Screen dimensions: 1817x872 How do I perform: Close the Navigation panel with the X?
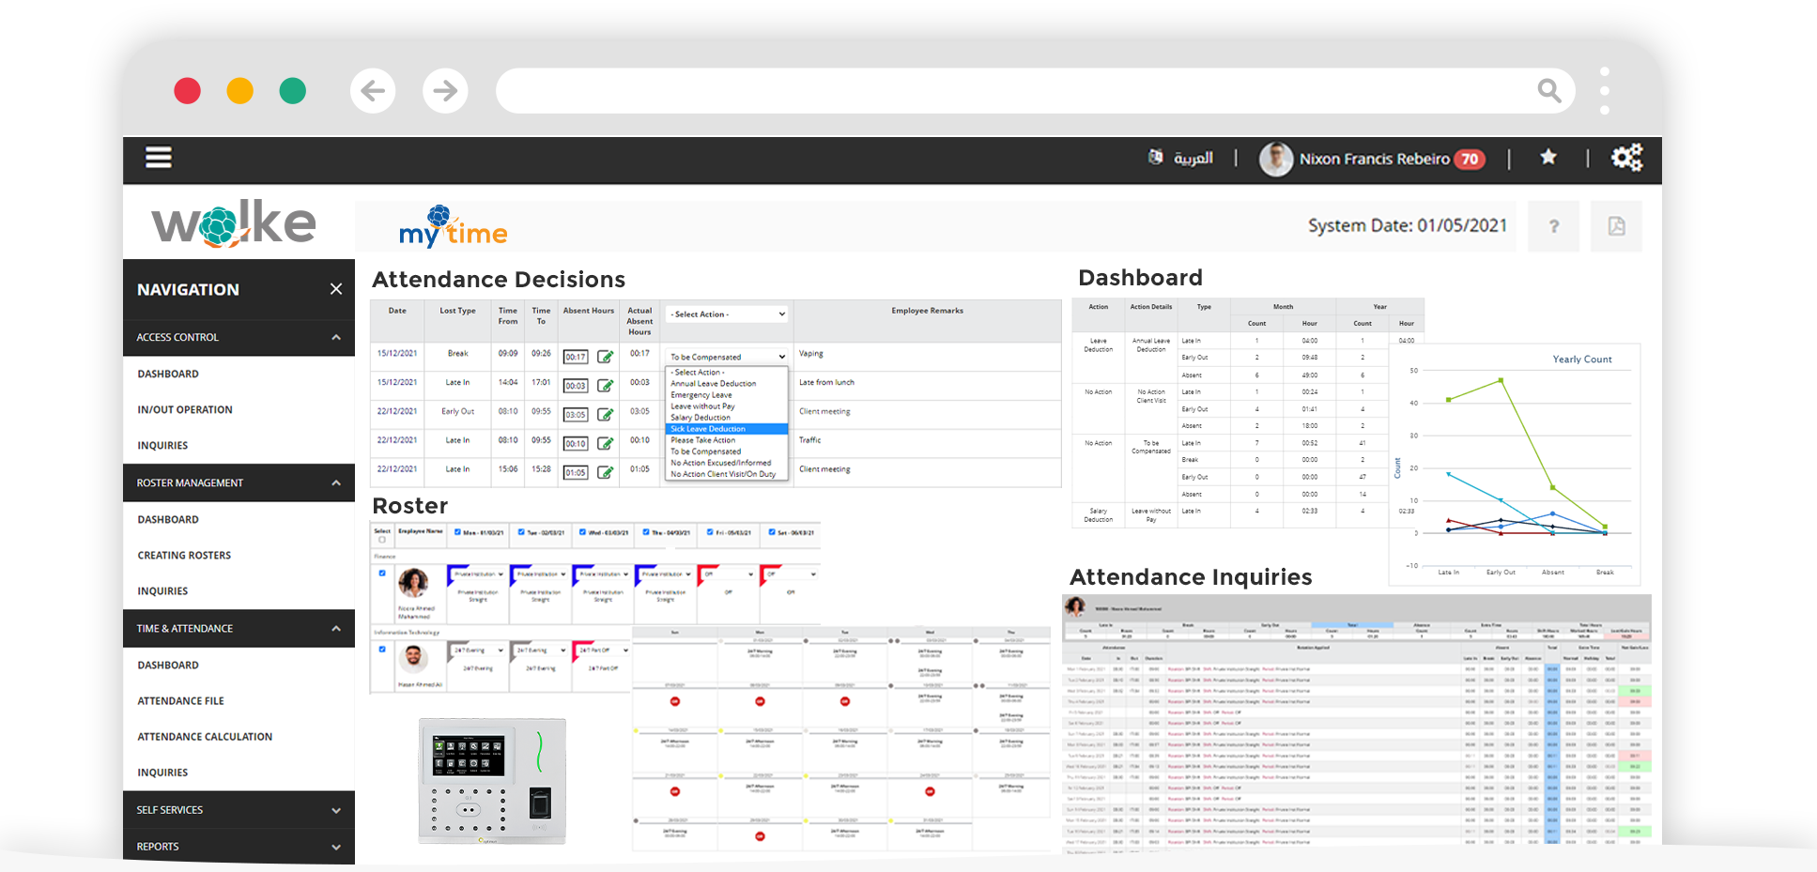[x=336, y=289]
